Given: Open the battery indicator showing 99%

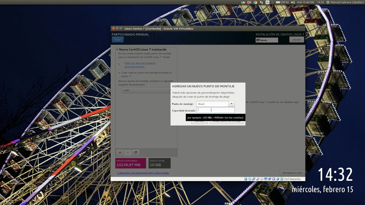Looking at the screenshot, I should pyautogui.click(x=282, y=2).
